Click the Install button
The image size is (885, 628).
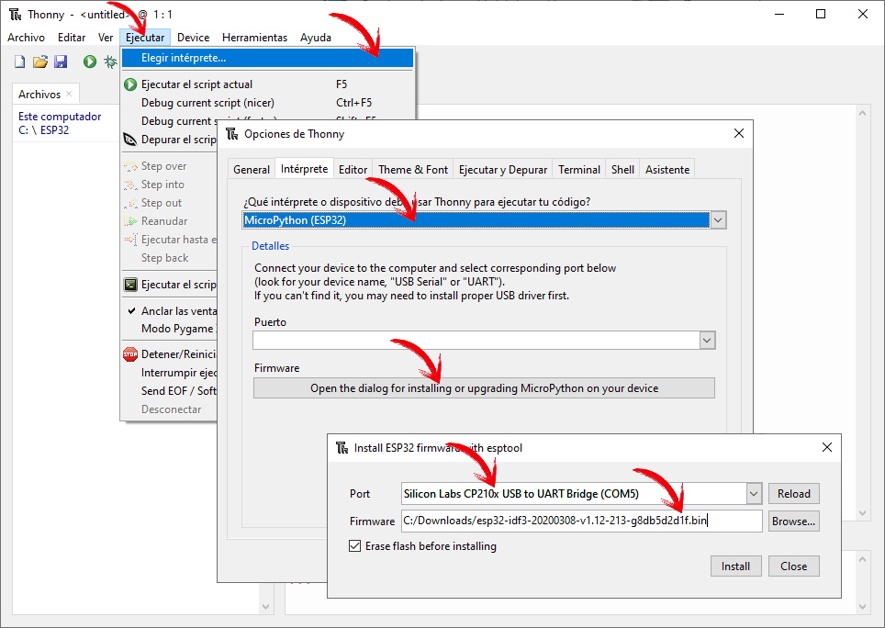[x=735, y=566]
